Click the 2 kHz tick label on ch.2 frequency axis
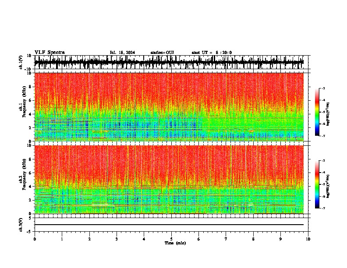 pyautogui.click(x=30, y=200)
